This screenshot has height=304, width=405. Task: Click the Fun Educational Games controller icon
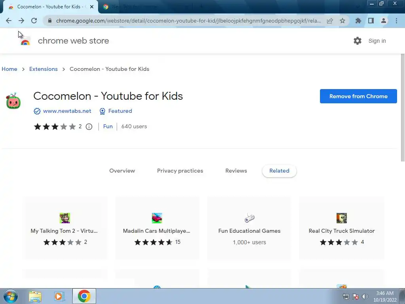(x=250, y=218)
